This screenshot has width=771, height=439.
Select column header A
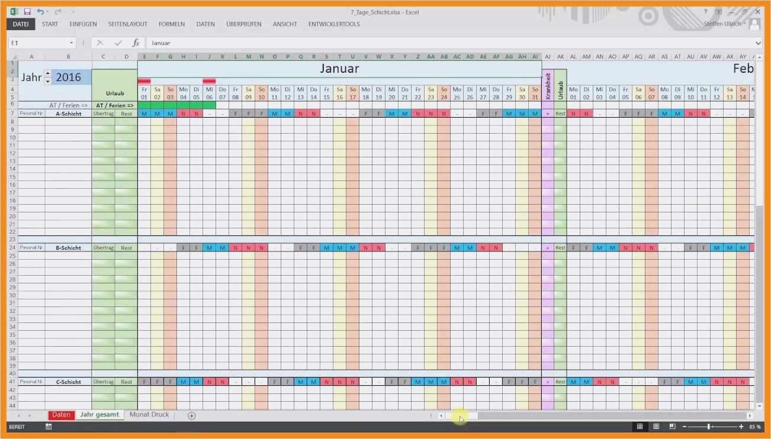coord(31,57)
